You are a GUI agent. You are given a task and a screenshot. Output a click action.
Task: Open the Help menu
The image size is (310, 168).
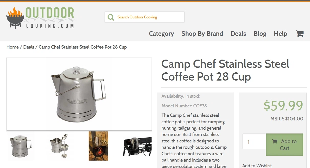pos(280,33)
